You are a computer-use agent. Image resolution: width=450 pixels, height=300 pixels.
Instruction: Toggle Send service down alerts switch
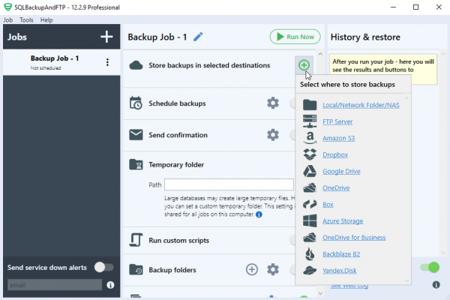[103, 267]
